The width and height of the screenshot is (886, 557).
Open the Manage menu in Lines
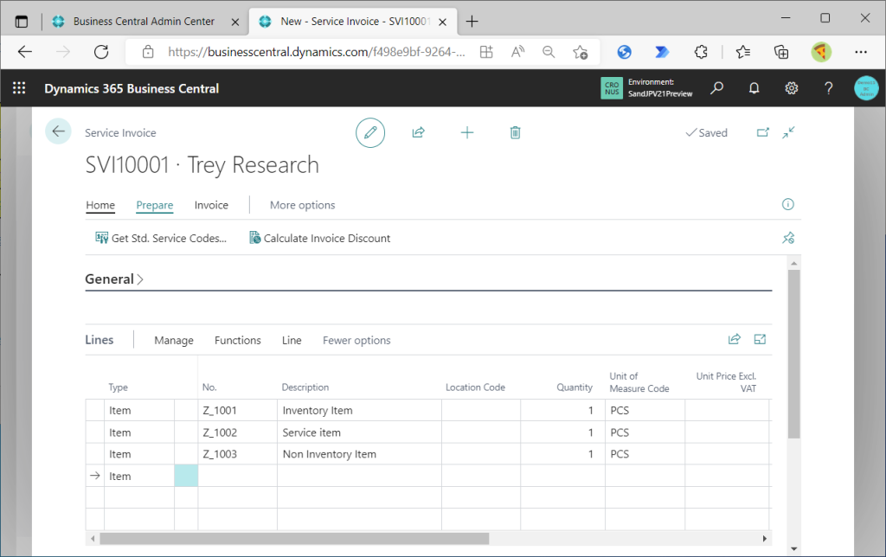click(x=173, y=340)
